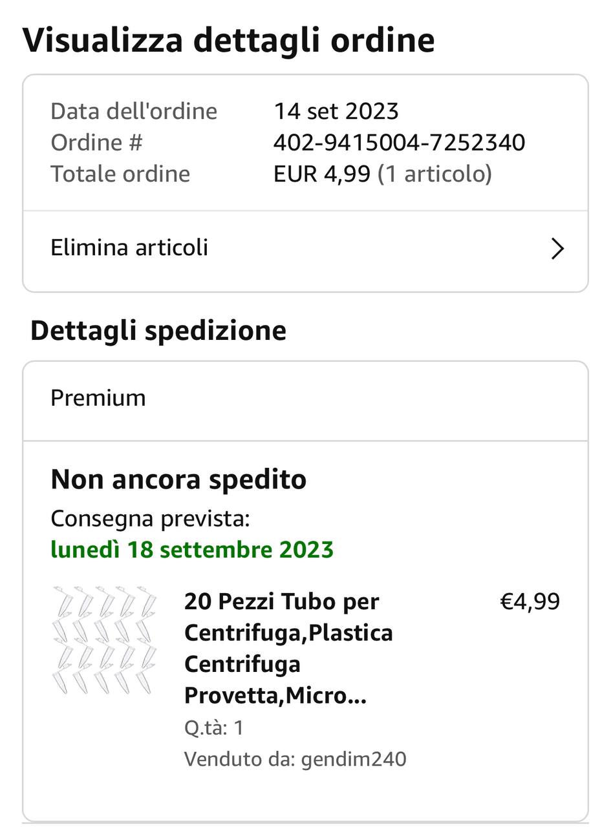Select the Premium shipping label
Image resolution: width=611 pixels, height=827 pixels.
98,398
